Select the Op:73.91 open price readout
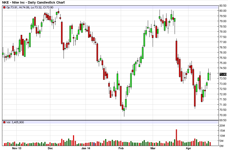The width and height of the screenshot is (228, 150). click(12, 7)
